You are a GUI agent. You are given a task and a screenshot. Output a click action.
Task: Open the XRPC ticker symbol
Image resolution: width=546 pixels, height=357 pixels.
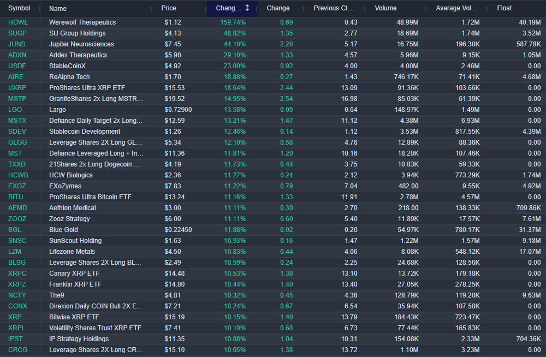click(17, 273)
